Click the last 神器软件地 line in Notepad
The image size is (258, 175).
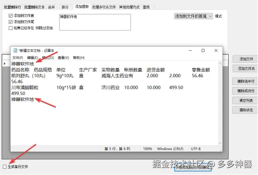coord(22,99)
